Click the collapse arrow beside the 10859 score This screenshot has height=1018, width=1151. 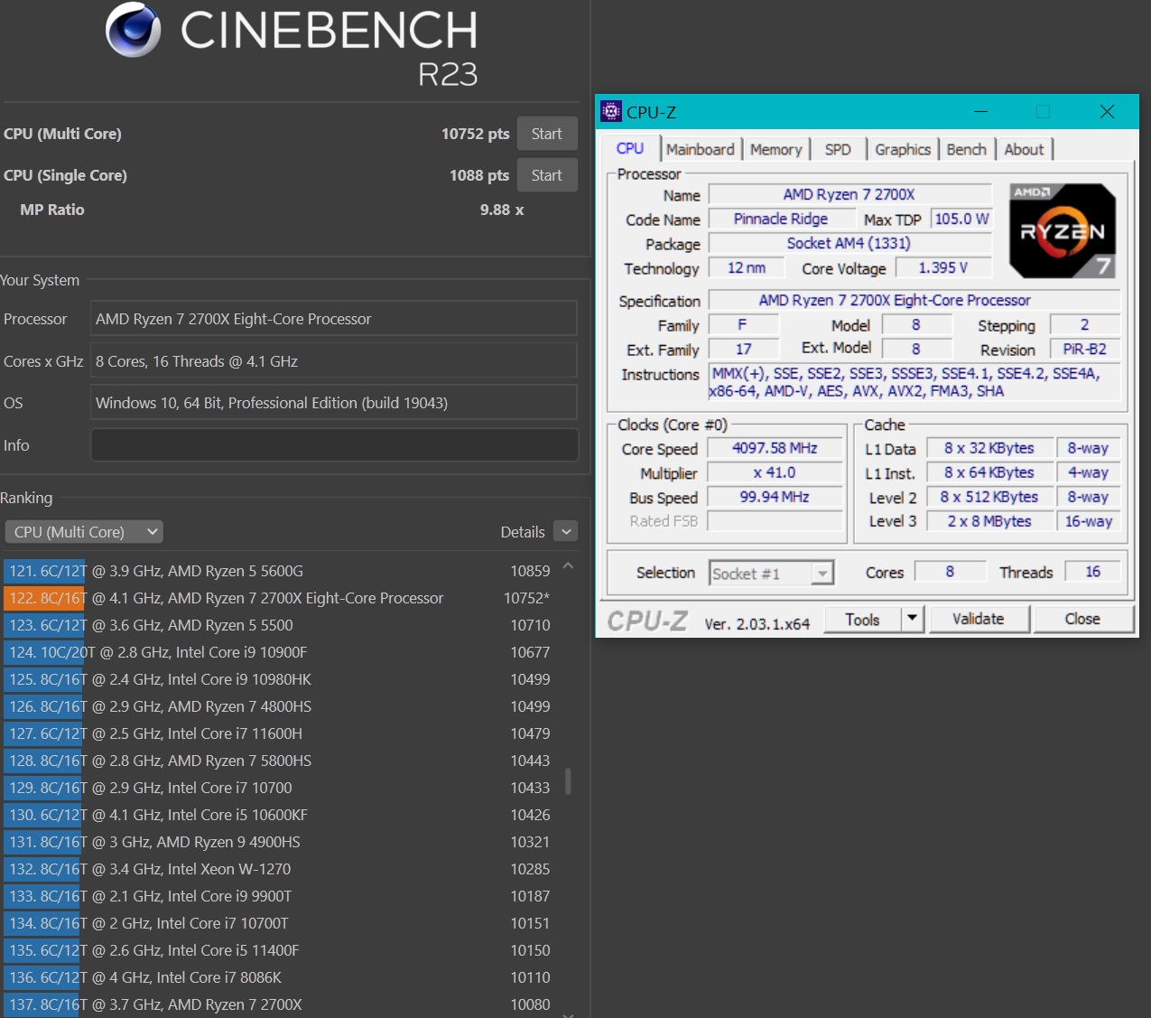click(568, 564)
